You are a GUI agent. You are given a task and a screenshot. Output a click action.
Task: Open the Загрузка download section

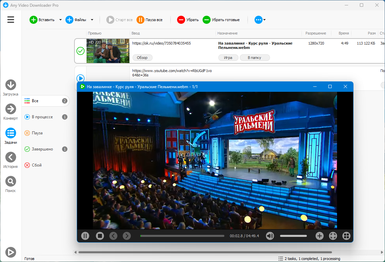click(10, 88)
